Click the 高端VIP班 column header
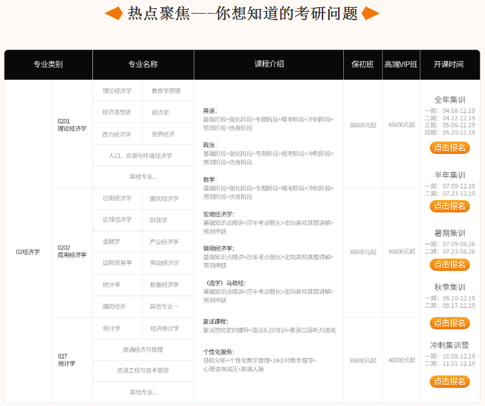 click(x=401, y=64)
